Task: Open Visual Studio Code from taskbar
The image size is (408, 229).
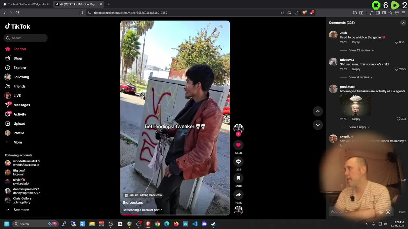Action: click(195, 224)
